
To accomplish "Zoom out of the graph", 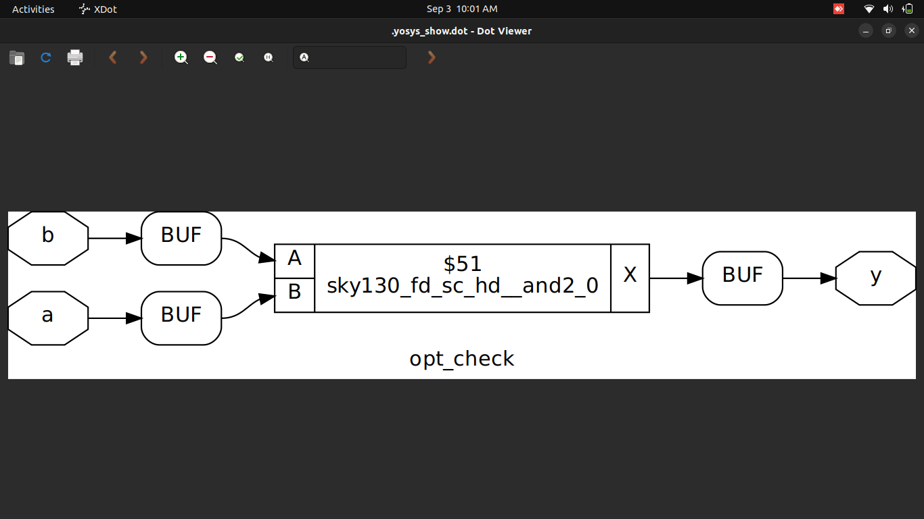I will pos(210,57).
